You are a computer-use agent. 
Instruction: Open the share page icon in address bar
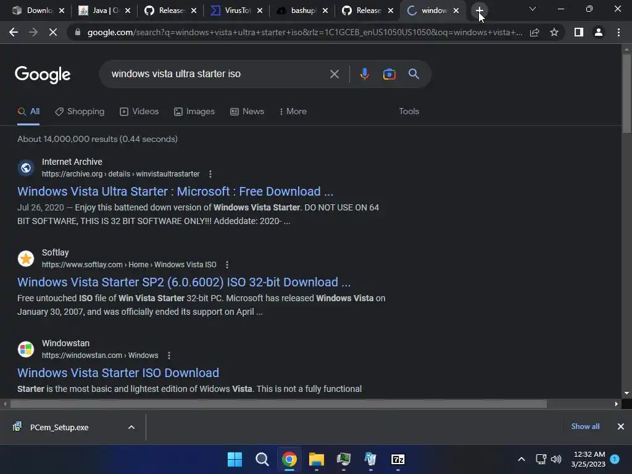(534, 32)
